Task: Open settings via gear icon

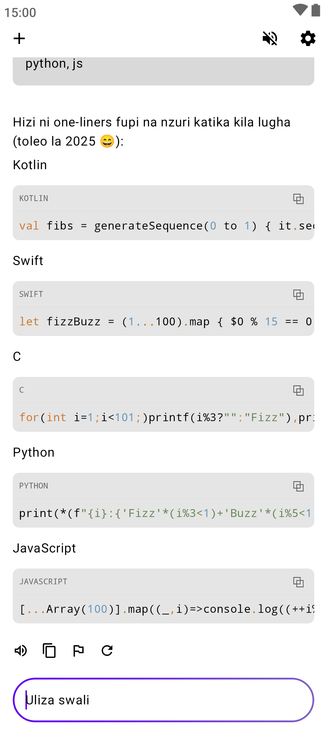Action: [x=308, y=39]
